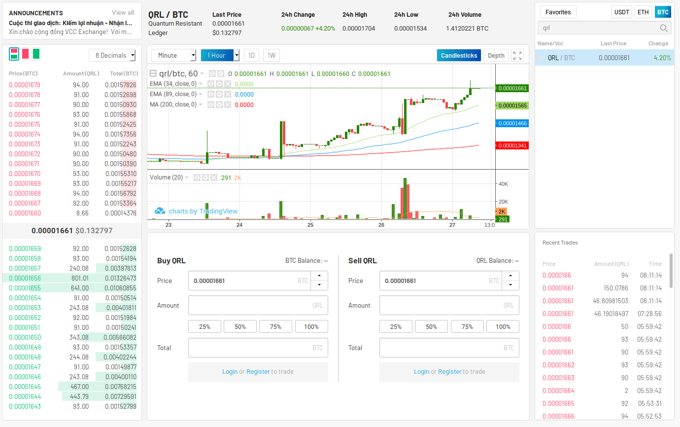This screenshot has height=427, width=680.
Task: Set sell amount to 100%
Action: tap(503, 326)
